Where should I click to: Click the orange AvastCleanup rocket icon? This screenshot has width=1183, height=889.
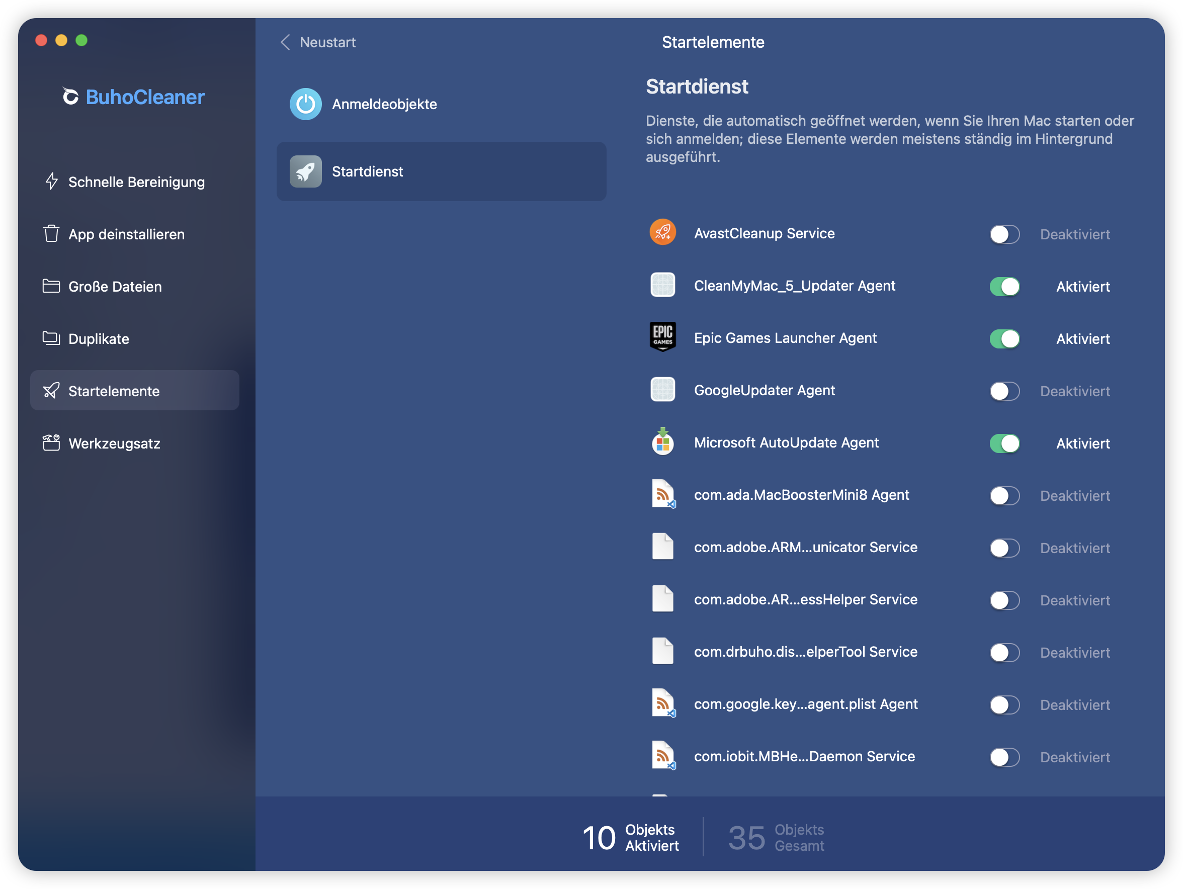pos(663,232)
